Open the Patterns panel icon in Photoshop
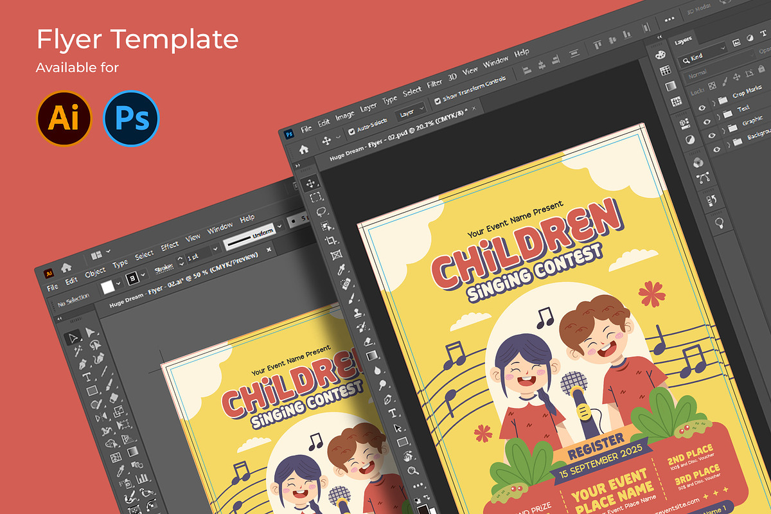 click(676, 101)
